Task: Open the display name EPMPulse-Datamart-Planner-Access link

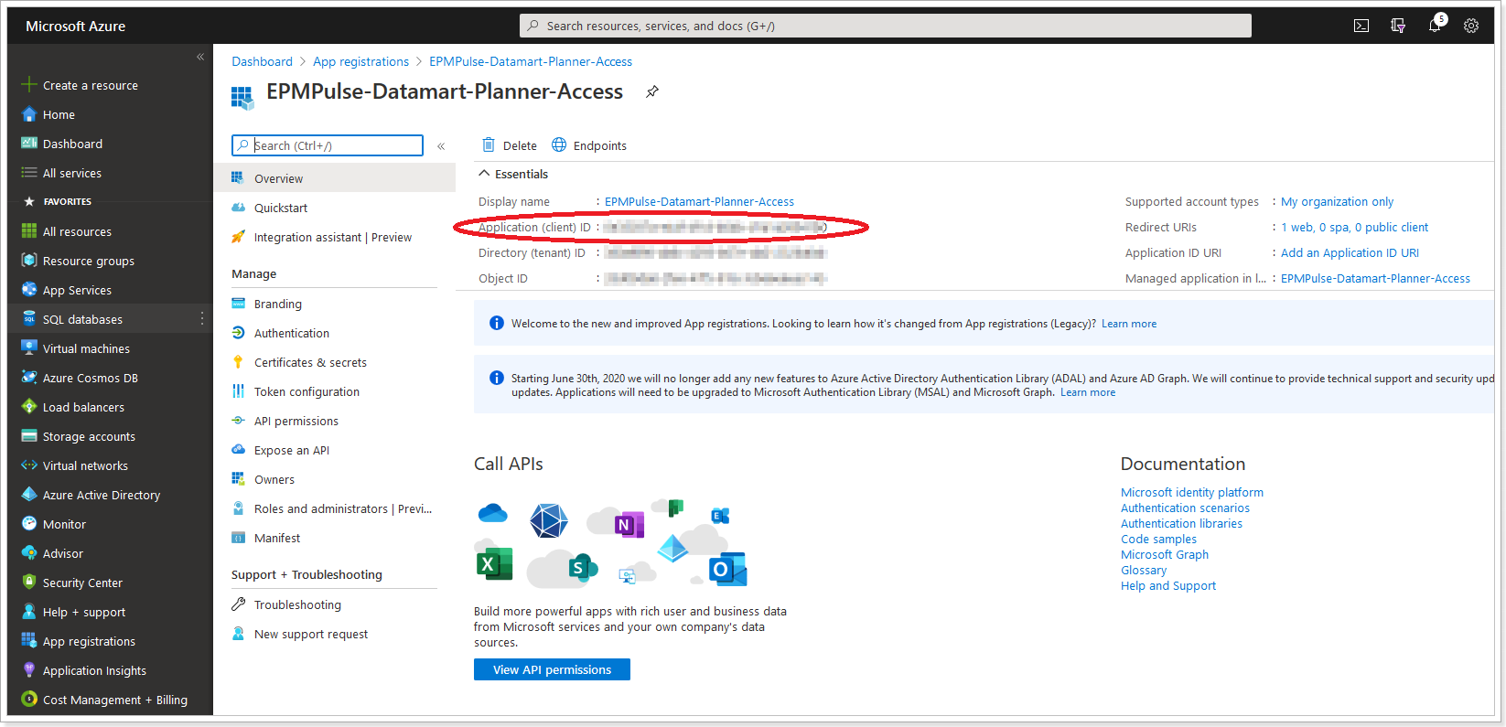Action: 699,201
